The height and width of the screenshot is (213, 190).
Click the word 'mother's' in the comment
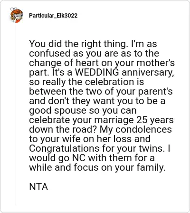(x=156, y=63)
